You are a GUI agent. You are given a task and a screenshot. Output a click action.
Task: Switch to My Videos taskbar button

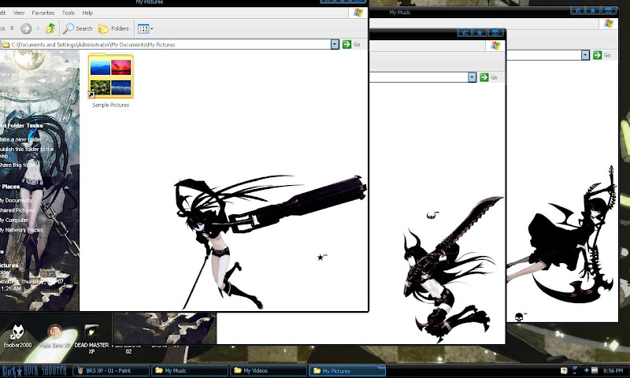coord(269,371)
